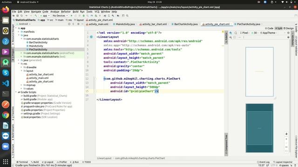Screen dimensions: 298x167
Task: Click the blueprint layout preview
Action: 259,128
